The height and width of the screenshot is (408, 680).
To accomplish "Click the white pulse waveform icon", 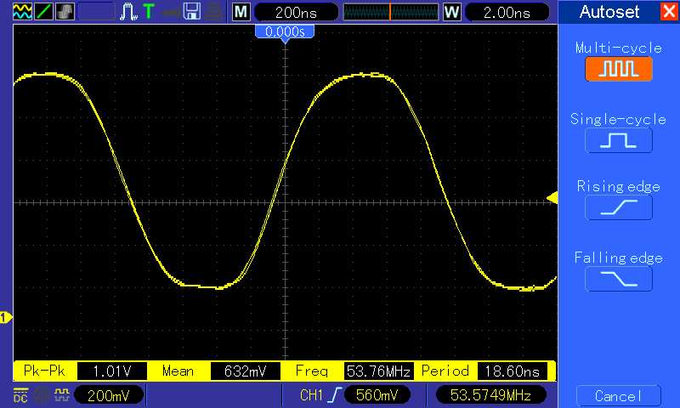I will (x=129, y=11).
